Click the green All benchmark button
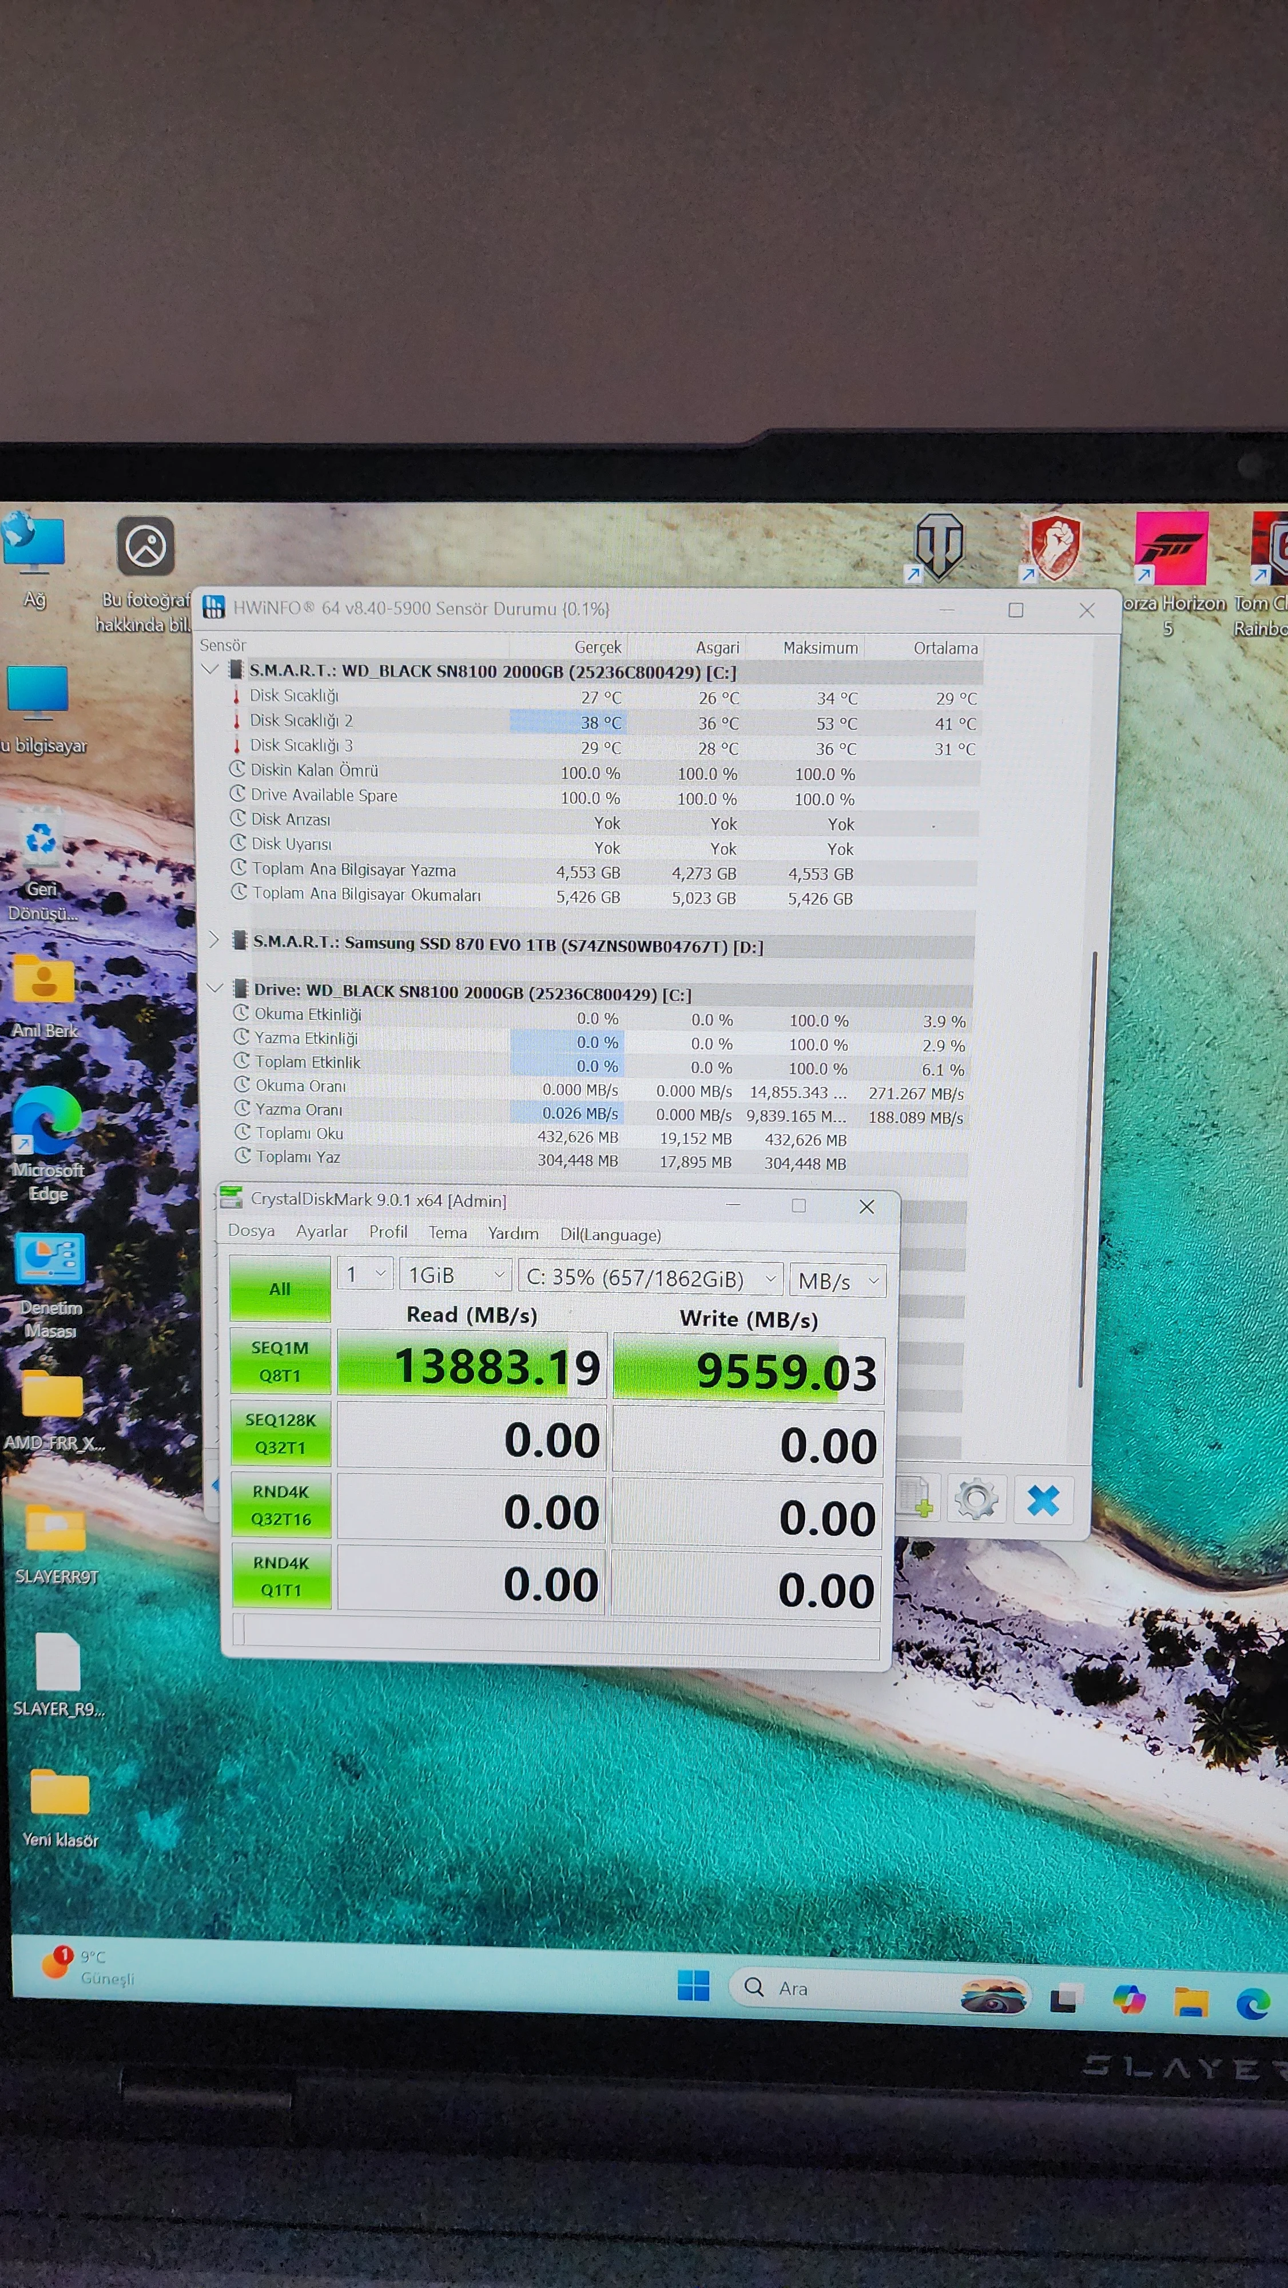 point(280,1289)
